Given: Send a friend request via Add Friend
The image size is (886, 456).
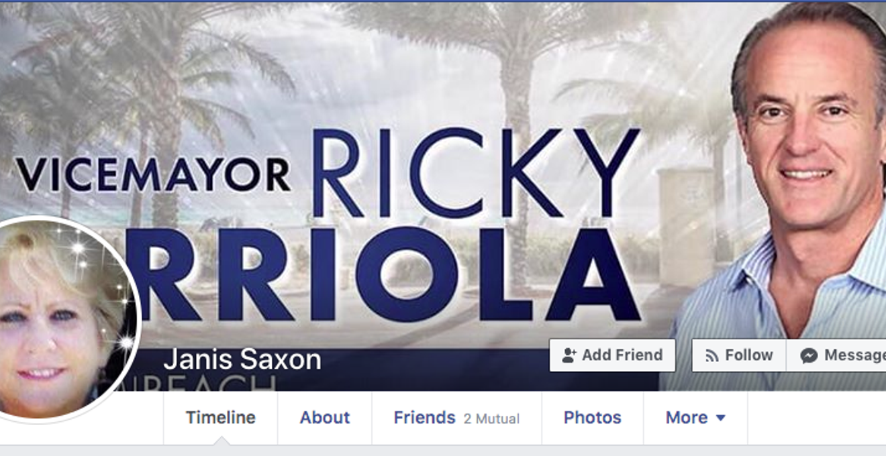Looking at the screenshot, I should tap(612, 355).
